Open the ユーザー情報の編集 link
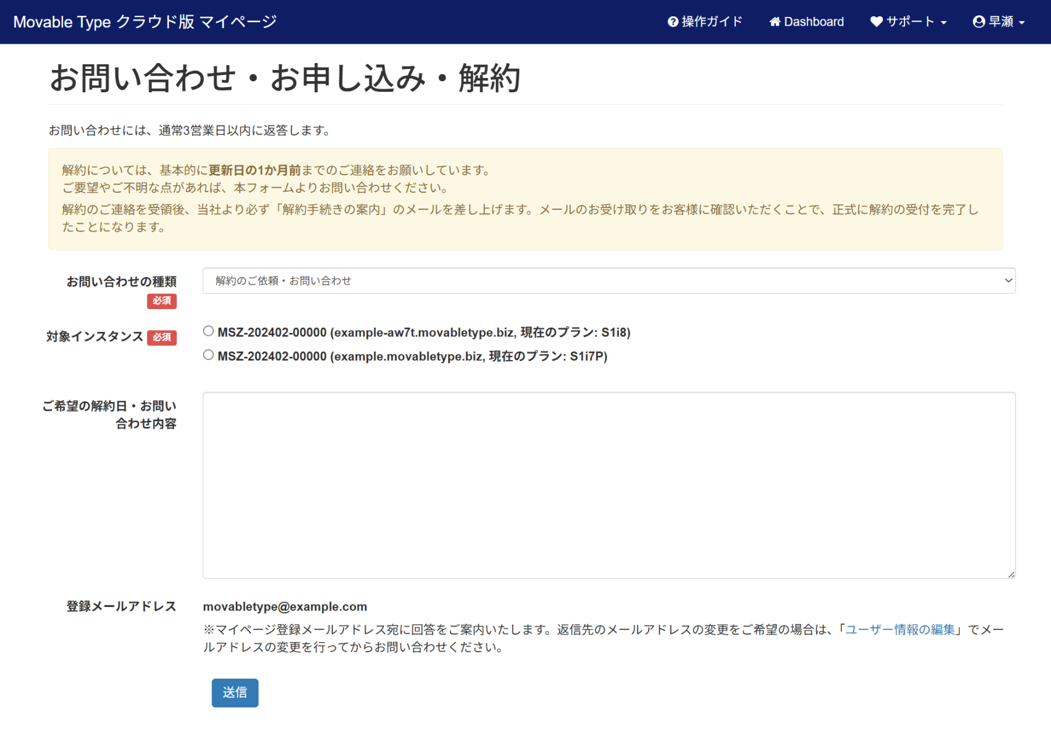Viewport: 1051px width, 742px height. [x=900, y=630]
